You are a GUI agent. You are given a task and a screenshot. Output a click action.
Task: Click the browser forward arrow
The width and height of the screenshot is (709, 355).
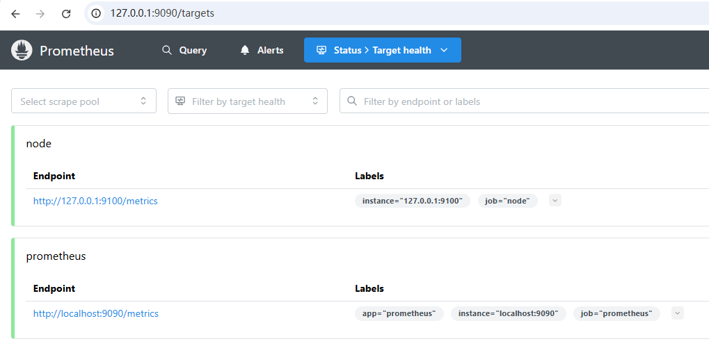40,14
